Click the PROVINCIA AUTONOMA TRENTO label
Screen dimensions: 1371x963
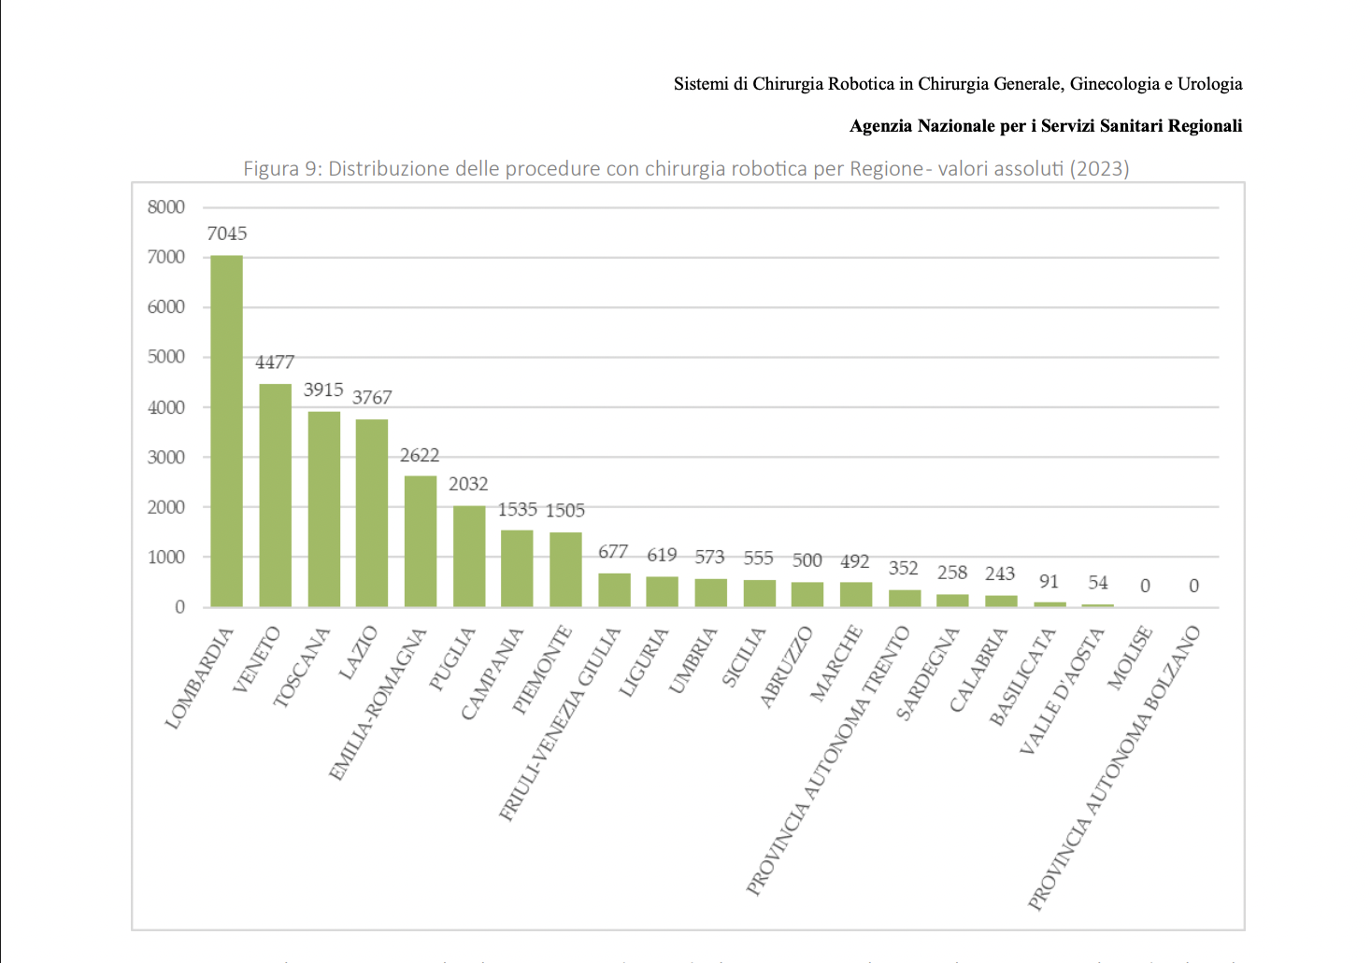click(827, 761)
